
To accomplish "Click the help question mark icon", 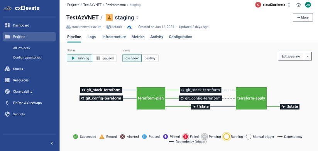I will (298, 5).
